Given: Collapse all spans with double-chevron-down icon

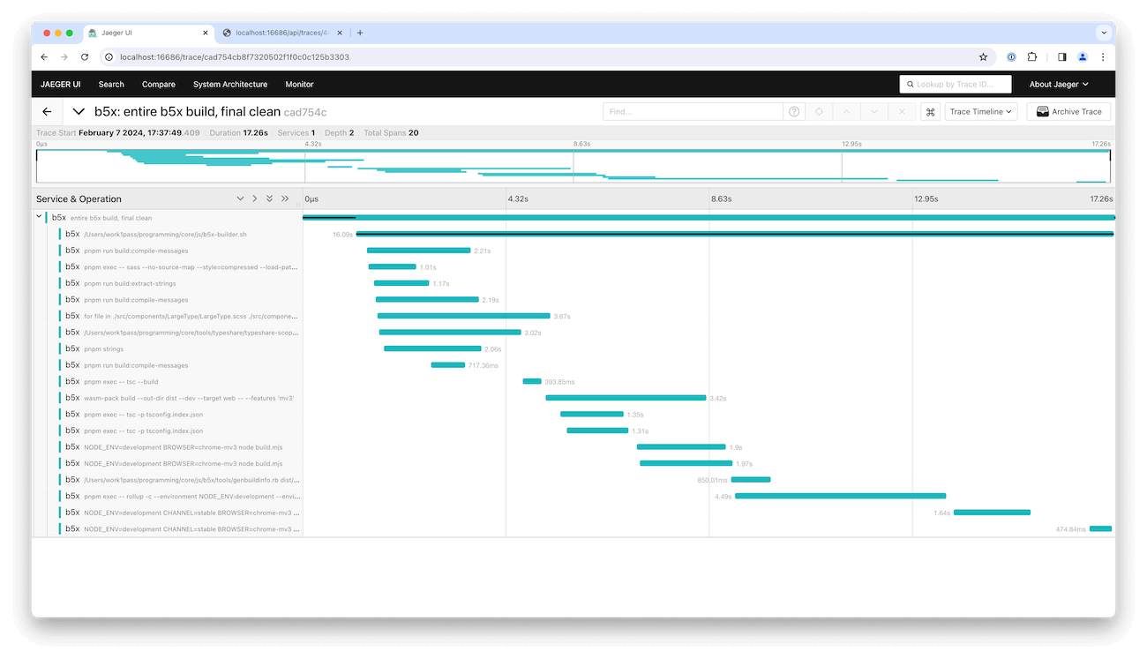Looking at the screenshot, I should click(x=269, y=198).
